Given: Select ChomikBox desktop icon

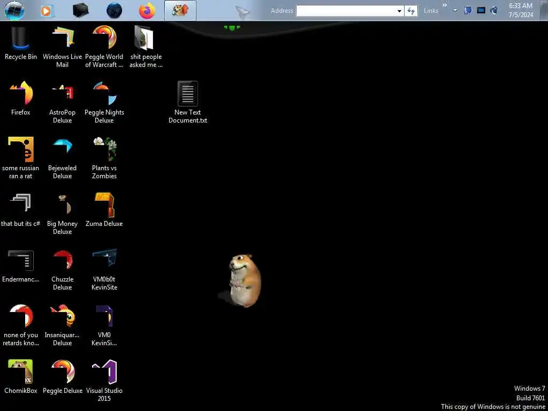Looking at the screenshot, I should coord(21,377).
